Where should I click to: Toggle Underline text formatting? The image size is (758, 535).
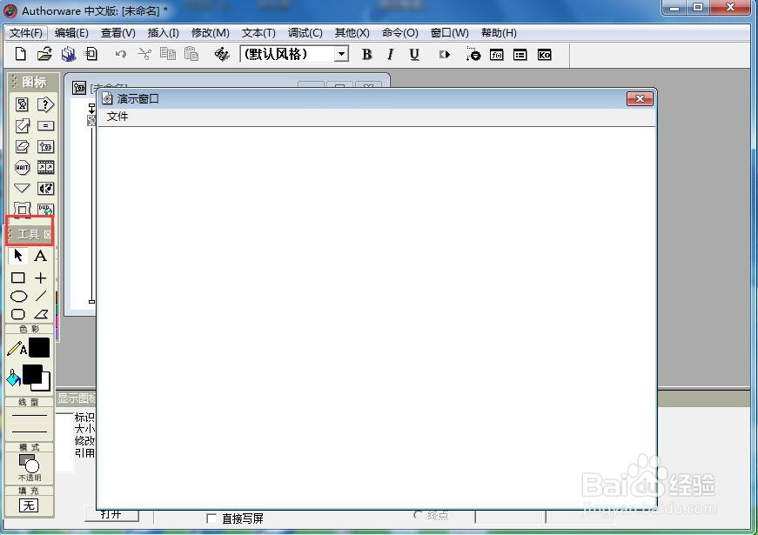pyautogui.click(x=413, y=54)
